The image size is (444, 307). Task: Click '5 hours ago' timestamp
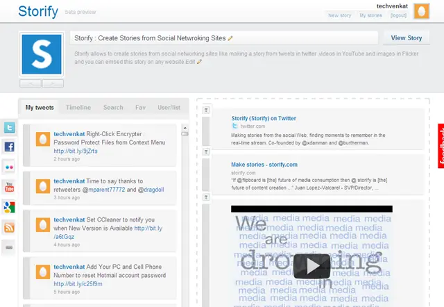click(67, 292)
